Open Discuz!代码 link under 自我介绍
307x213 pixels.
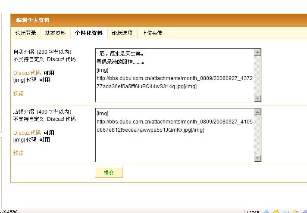(27, 73)
